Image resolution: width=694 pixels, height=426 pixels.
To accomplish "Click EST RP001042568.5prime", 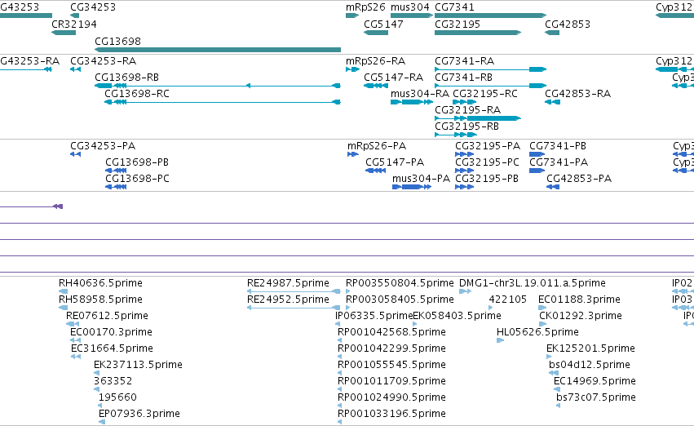I will click(x=391, y=332).
